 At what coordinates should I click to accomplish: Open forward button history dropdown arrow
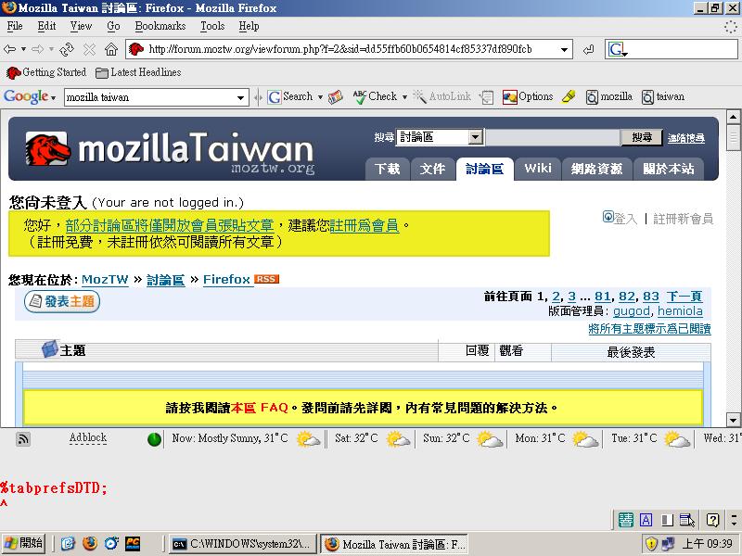coord(51,49)
